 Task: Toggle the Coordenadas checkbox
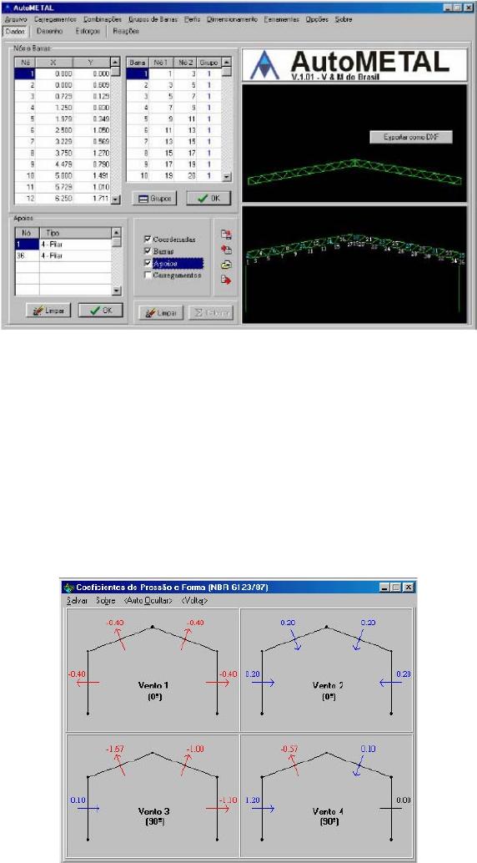pyautogui.click(x=147, y=240)
